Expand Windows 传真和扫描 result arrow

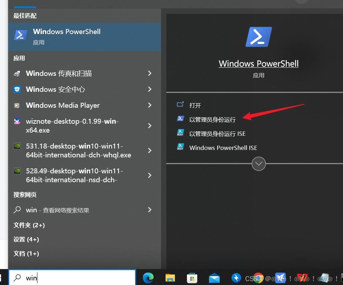coord(150,73)
